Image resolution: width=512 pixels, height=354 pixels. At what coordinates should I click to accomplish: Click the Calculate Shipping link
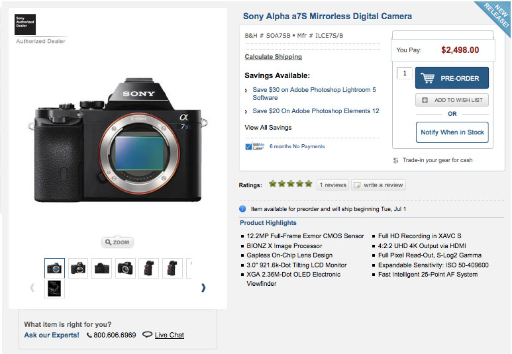click(273, 57)
